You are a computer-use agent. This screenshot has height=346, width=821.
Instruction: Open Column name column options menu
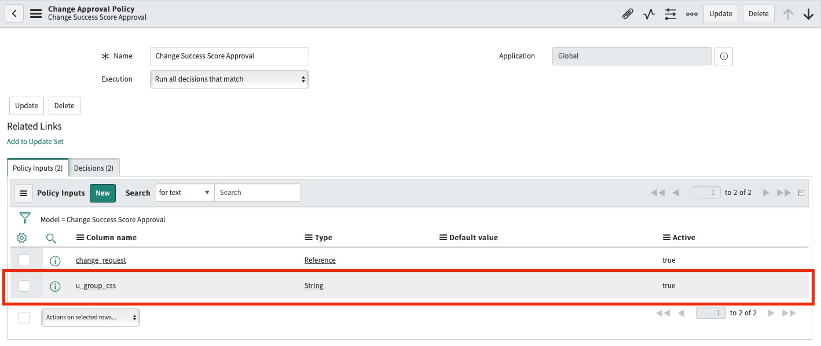point(80,238)
